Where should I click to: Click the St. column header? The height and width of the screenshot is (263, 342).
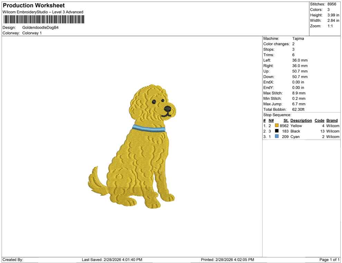pyautogui.click(x=286, y=120)
